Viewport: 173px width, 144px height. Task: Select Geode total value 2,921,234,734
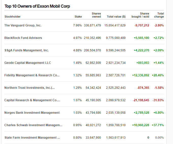[x=116, y=63]
